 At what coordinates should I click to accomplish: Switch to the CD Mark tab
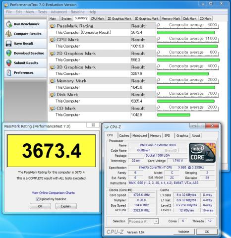205,19
